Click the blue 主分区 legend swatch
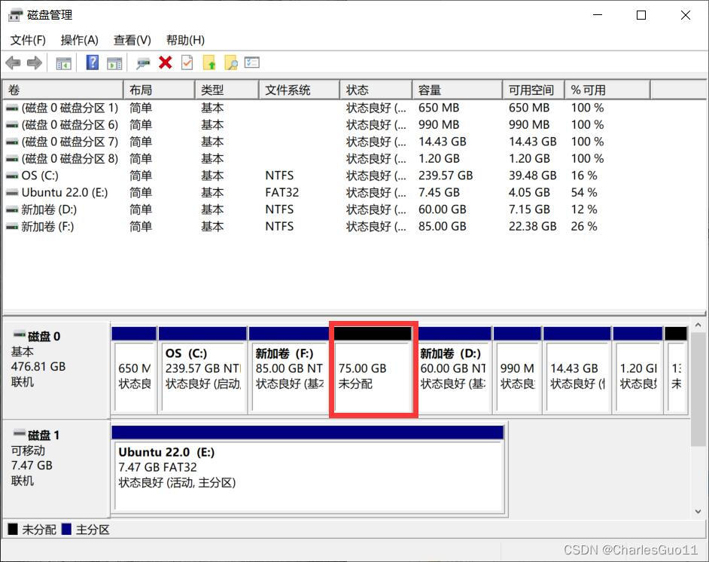 66,529
